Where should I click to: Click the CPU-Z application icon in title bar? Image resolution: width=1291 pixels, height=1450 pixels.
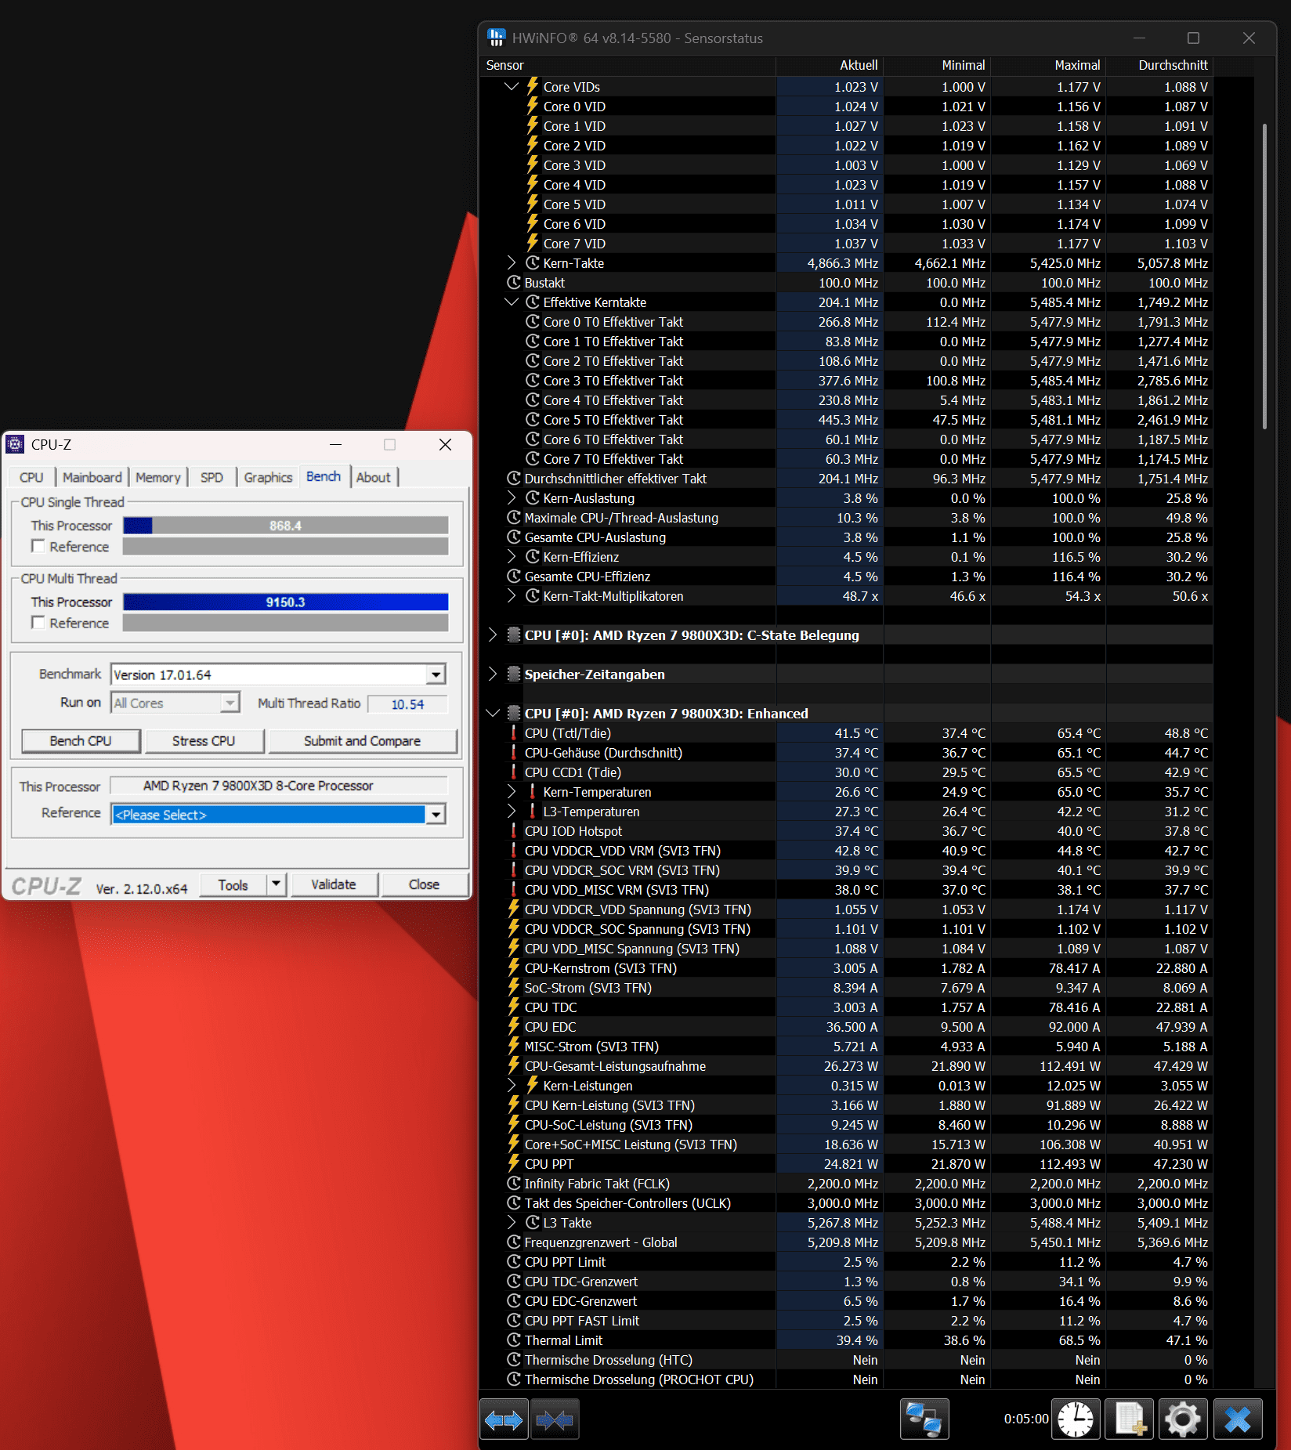click(x=15, y=444)
